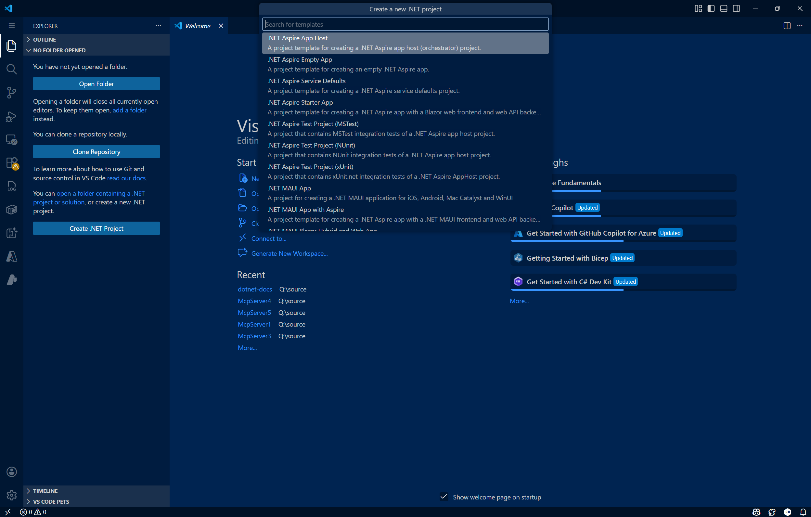Open Explorer panel more actions menu
This screenshot has width=811, height=517.
158,26
